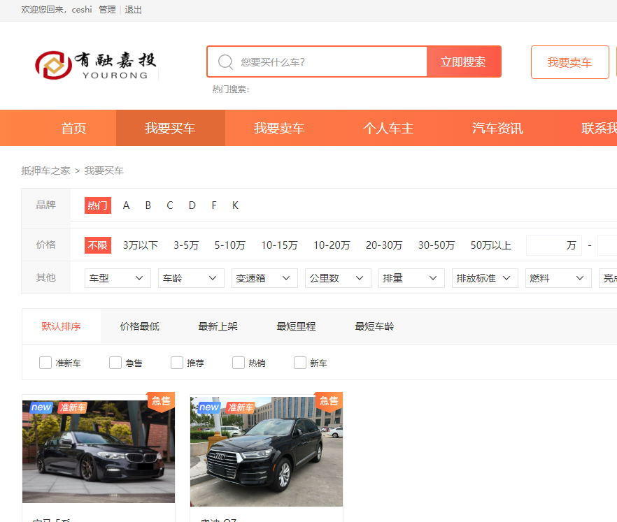Select 3万以下 price range
Screen dimensions: 617x522
click(x=141, y=245)
